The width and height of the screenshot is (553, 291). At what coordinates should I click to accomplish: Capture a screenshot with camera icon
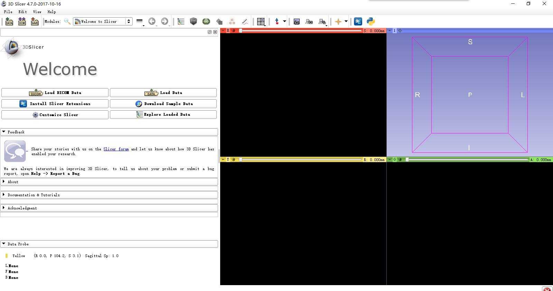pos(297,21)
